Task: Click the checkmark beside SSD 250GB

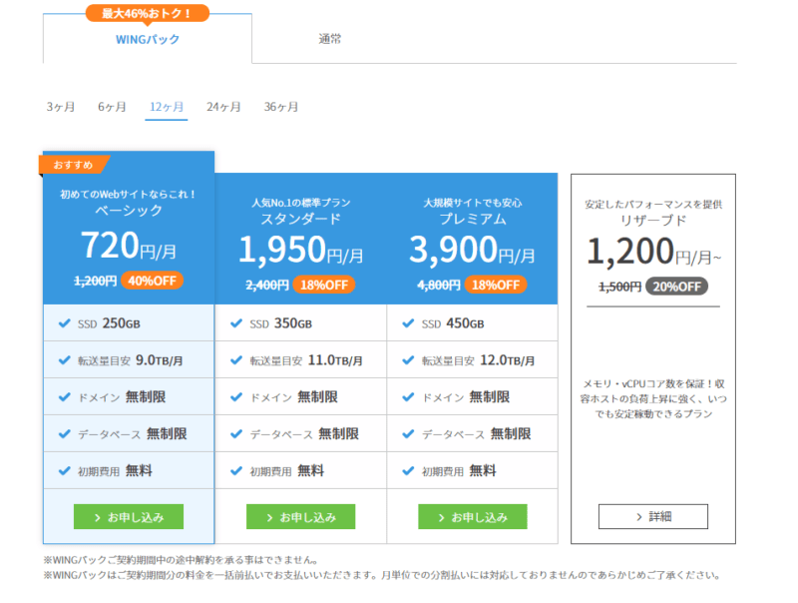Action: point(64,323)
